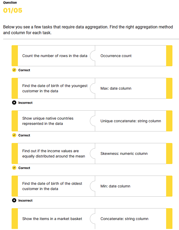Select 'Skewness: numeric column' answer card

click(130, 154)
